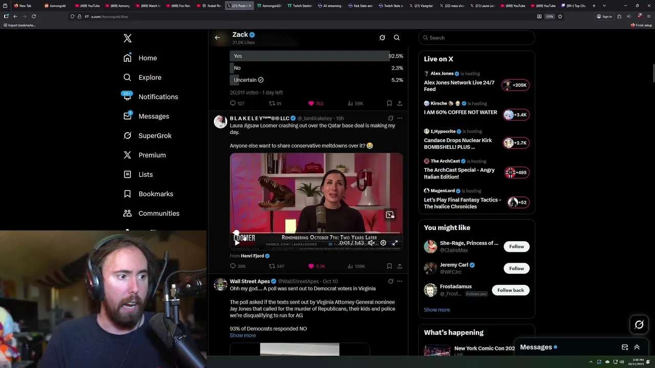
Task: View the poll post's 59K views analytics
Action: pos(355,103)
